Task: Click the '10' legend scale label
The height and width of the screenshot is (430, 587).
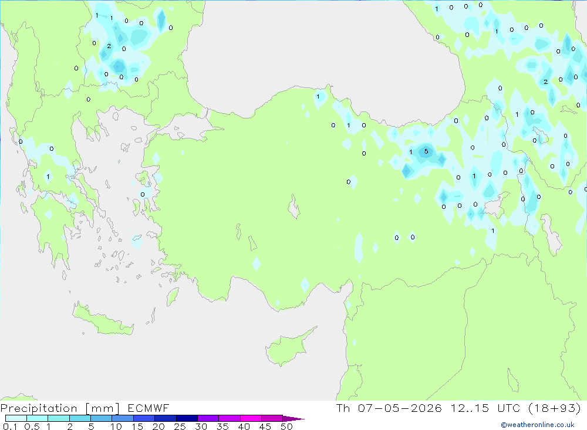Action: [116, 426]
